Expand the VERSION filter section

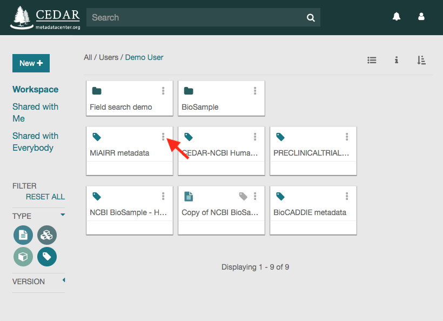tap(64, 280)
